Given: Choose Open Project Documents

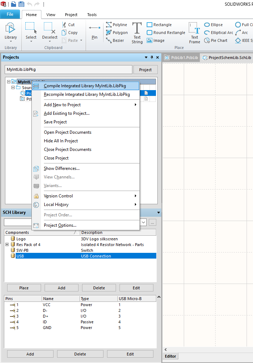Looking at the screenshot, I should pyautogui.click(x=86, y=132).
